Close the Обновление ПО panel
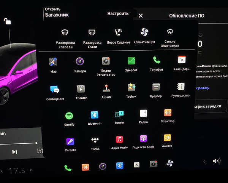The image size is (228, 183). (x=141, y=16)
